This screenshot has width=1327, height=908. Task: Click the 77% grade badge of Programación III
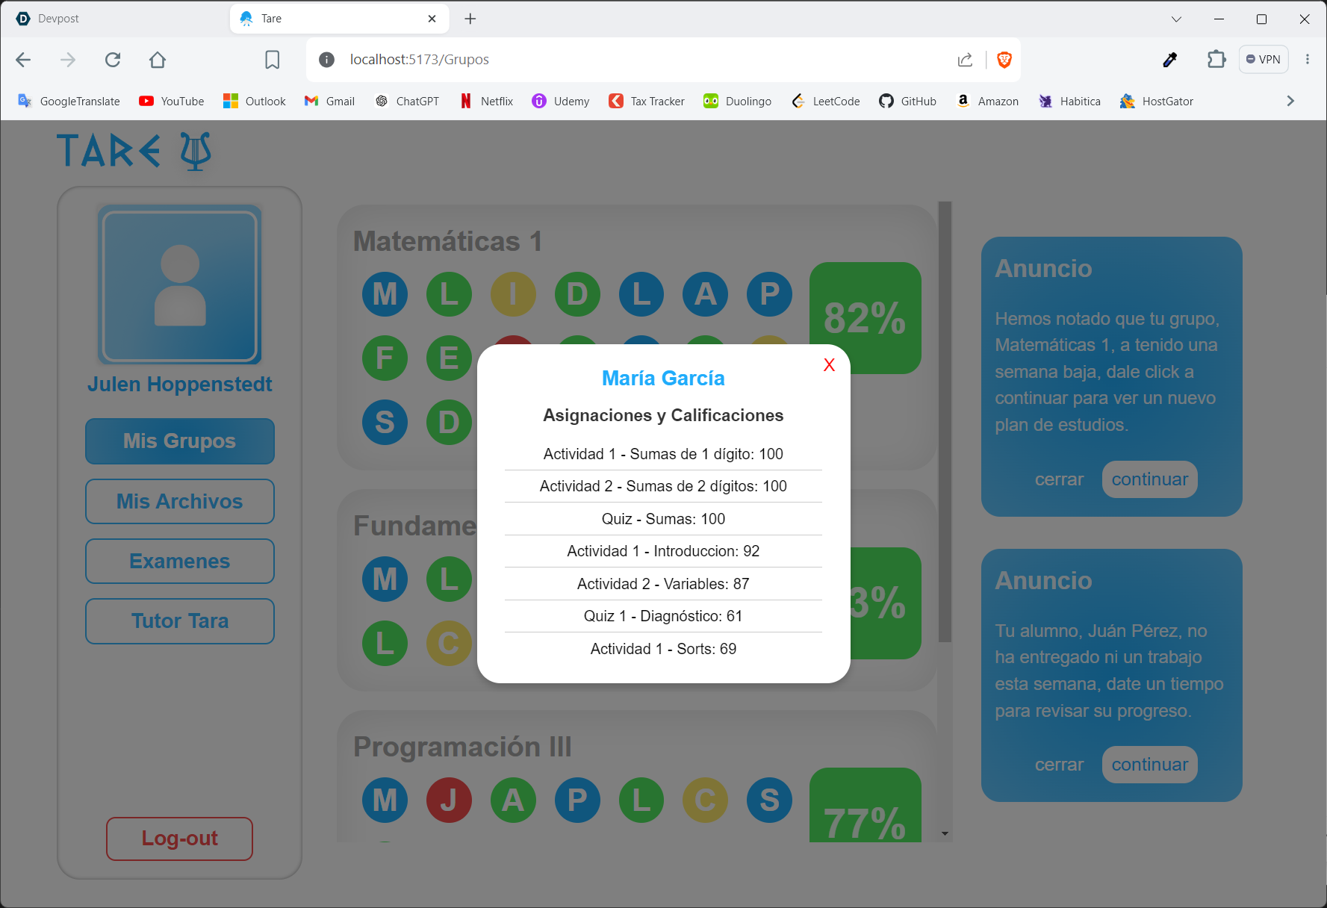pyautogui.click(x=865, y=806)
